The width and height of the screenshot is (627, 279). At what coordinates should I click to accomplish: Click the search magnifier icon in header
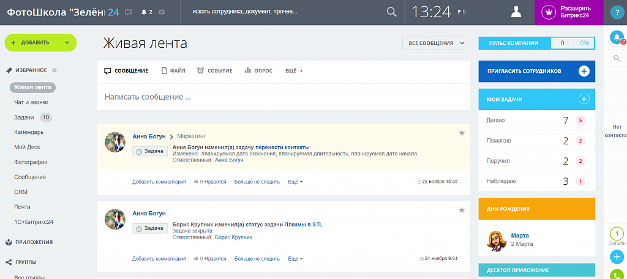pyautogui.click(x=392, y=12)
